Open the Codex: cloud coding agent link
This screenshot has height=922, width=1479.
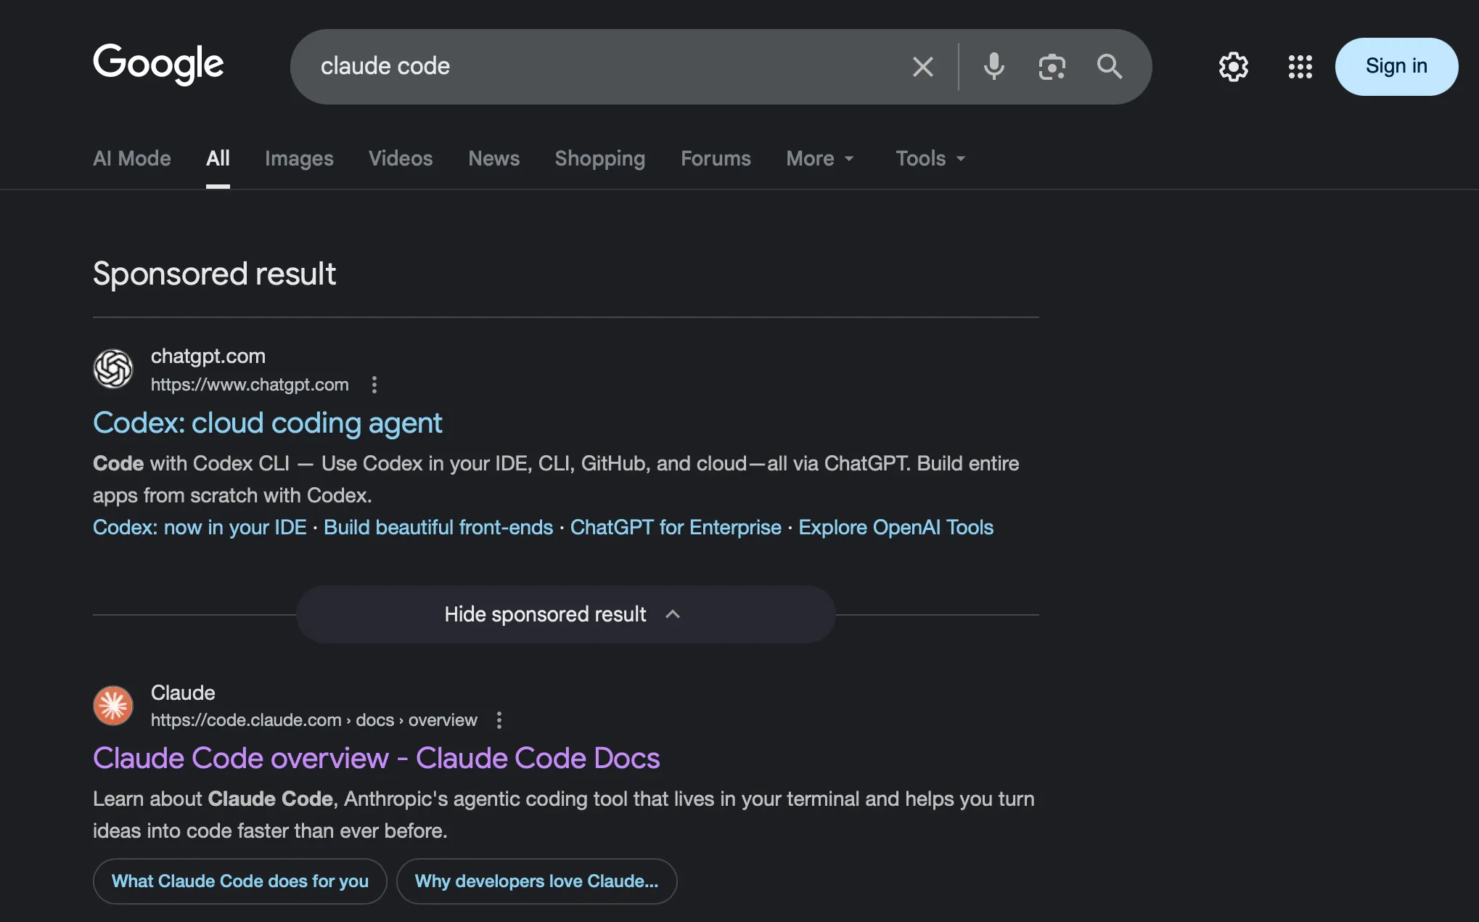(268, 423)
